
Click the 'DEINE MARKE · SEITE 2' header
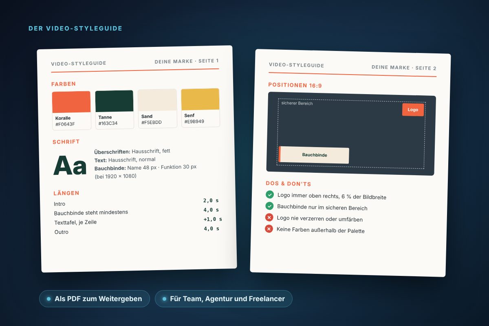(x=404, y=68)
